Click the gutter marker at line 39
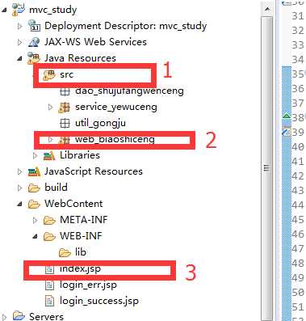This screenshot has height=321, width=306. (x=287, y=132)
